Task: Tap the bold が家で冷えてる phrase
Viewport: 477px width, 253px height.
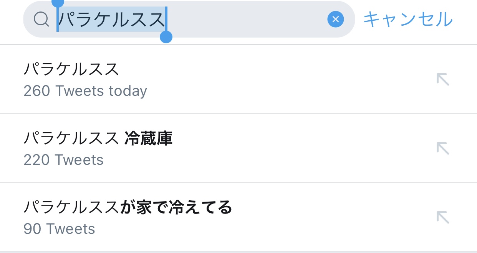Action: coord(176,207)
